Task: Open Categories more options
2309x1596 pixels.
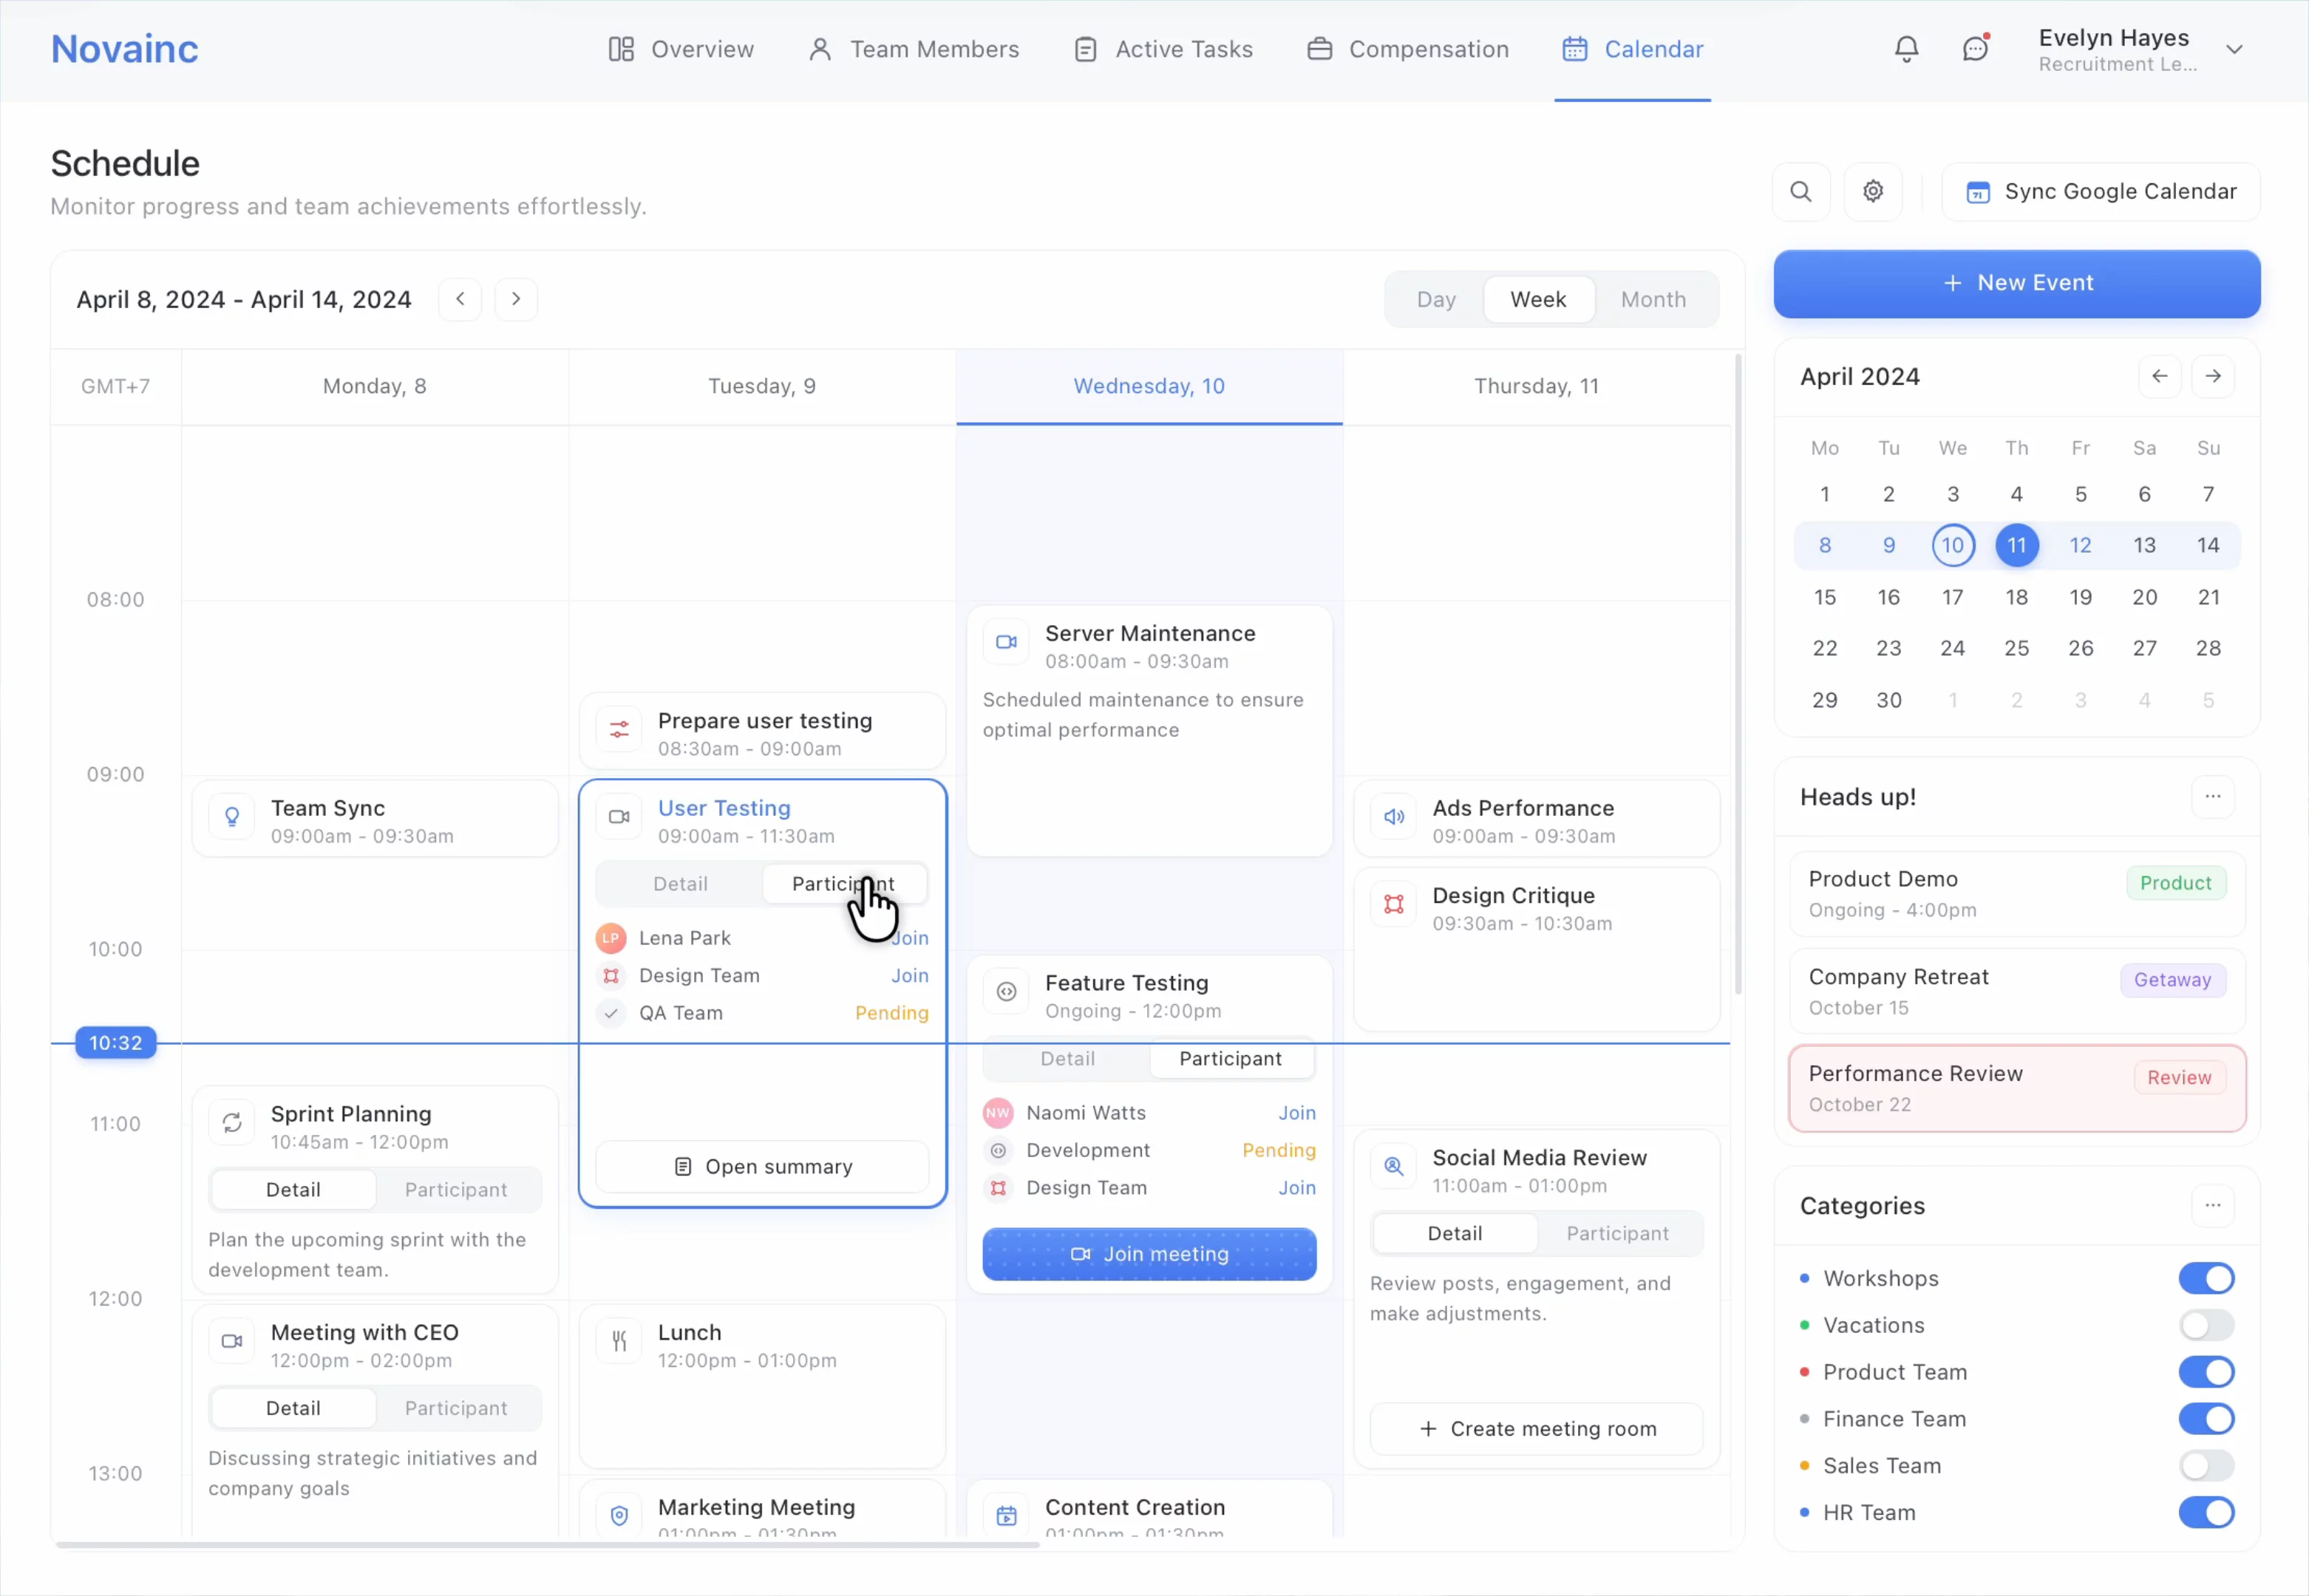Action: click(x=2212, y=1206)
